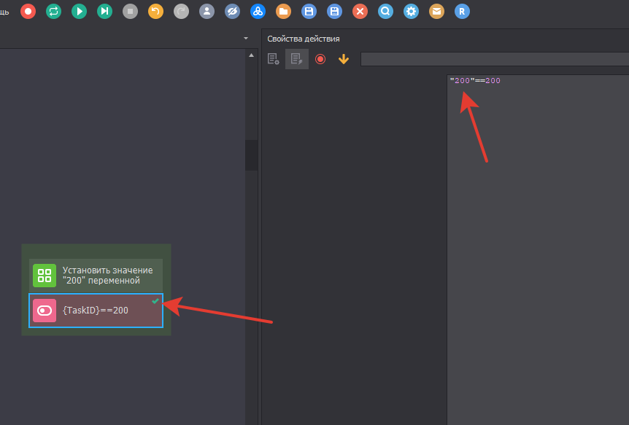Screen dimensions: 629x425
Task: Click the Step-forward (next action) icon
Action: point(104,11)
